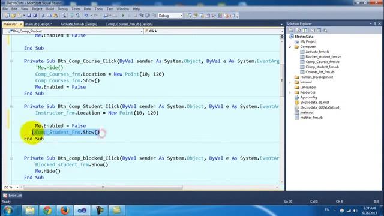Click the Start Debugging play icon
This screenshot has height=216, width=384.
pyautogui.click(x=123, y=16)
